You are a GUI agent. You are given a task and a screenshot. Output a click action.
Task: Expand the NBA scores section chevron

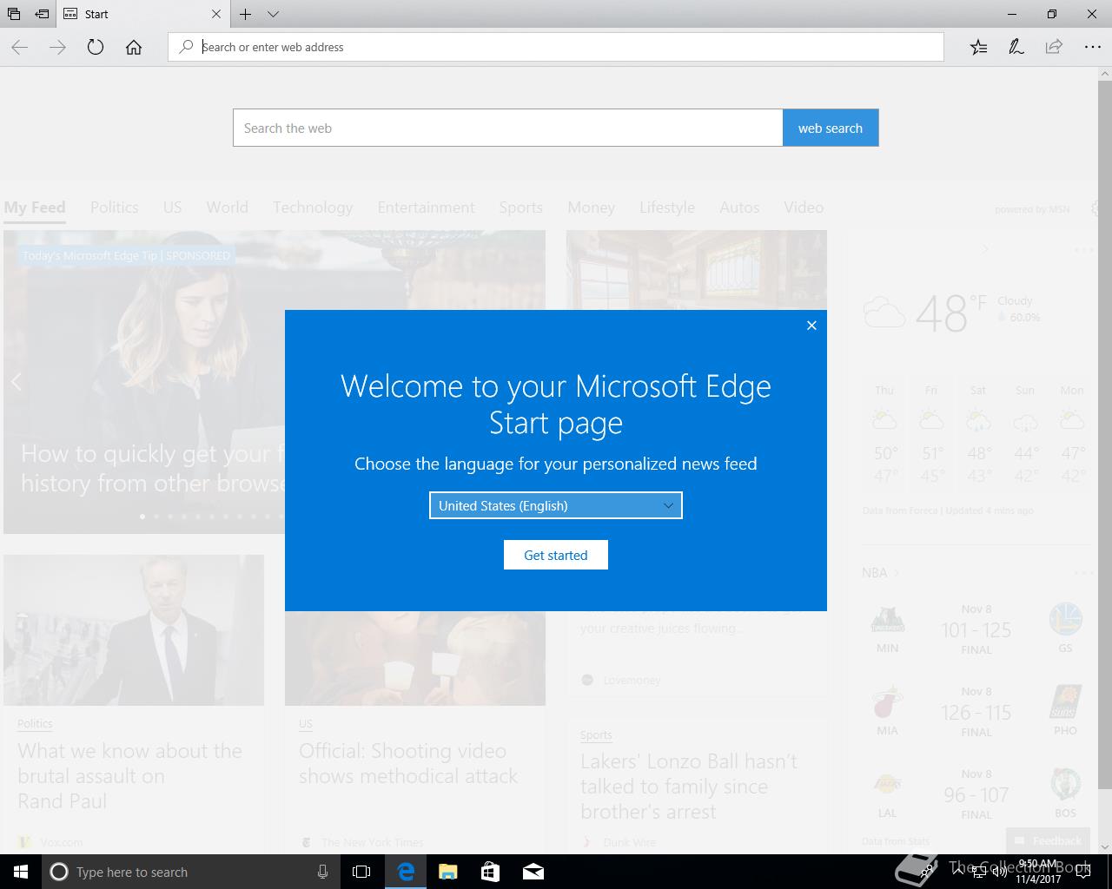(897, 573)
